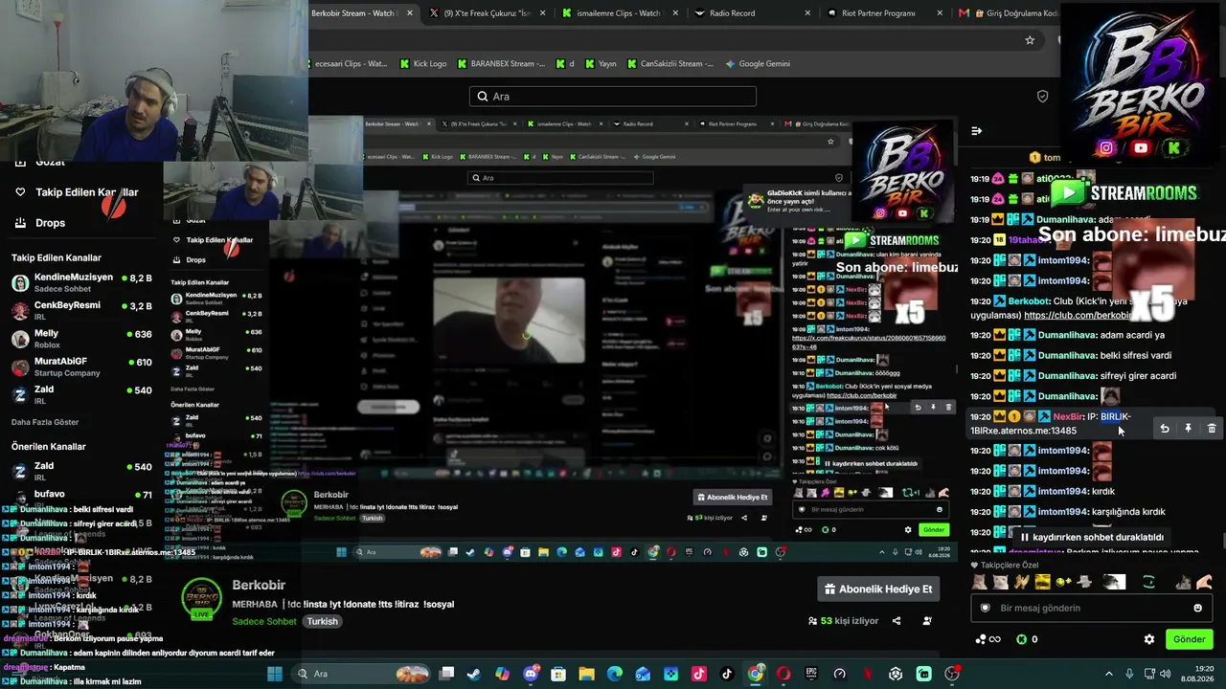Close the Radio Record tab
This screenshot has width=1226, height=689.
pos(807,13)
